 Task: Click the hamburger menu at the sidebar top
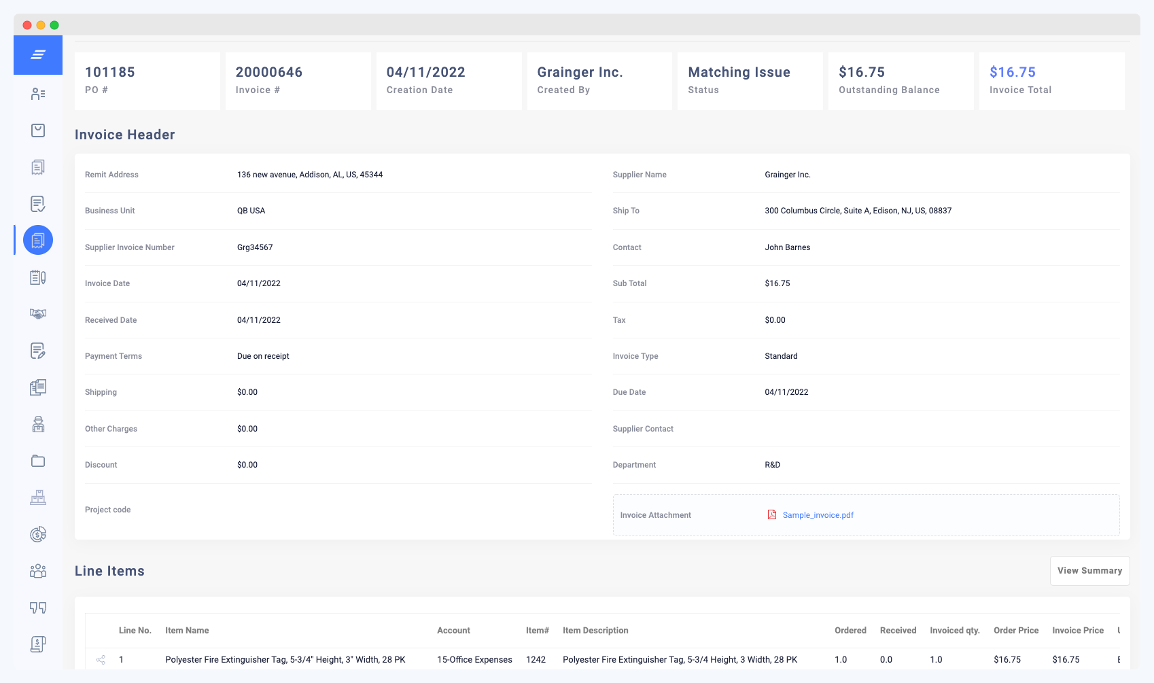coord(38,54)
